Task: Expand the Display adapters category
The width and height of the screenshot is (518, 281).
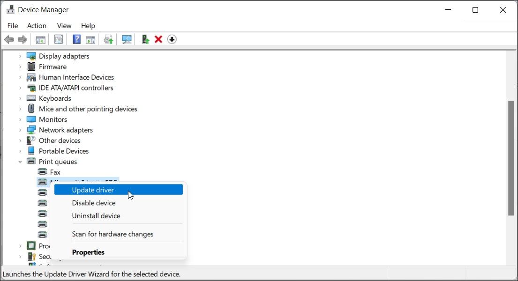Action: [x=19, y=56]
